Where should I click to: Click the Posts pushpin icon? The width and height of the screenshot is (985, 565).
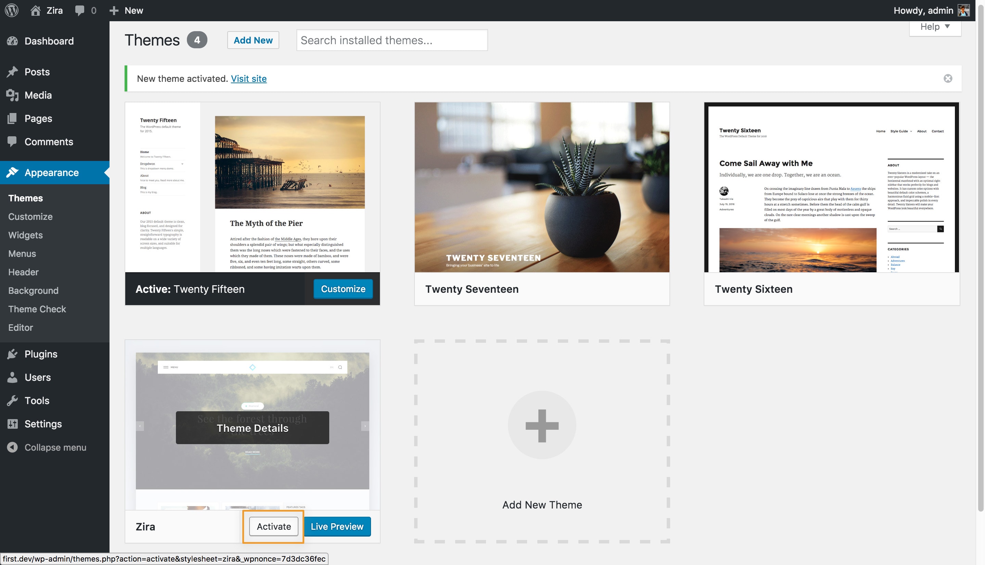12,72
